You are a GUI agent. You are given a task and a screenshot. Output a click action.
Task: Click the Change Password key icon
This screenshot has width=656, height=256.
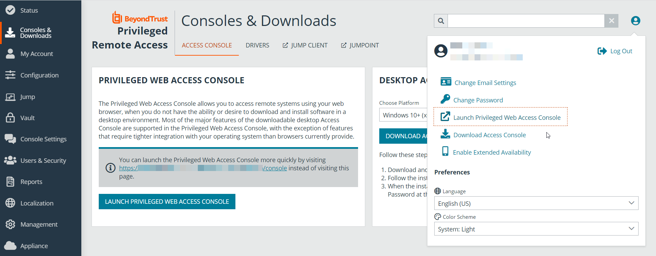(x=445, y=99)
